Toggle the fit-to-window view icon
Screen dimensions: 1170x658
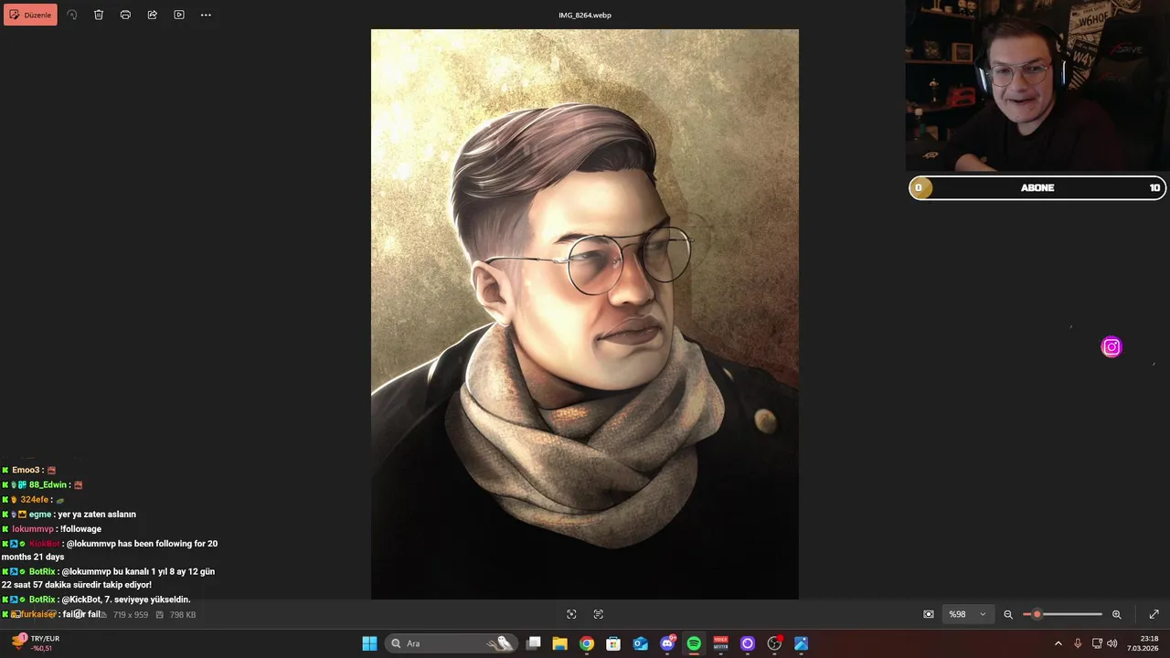(929, 614)
